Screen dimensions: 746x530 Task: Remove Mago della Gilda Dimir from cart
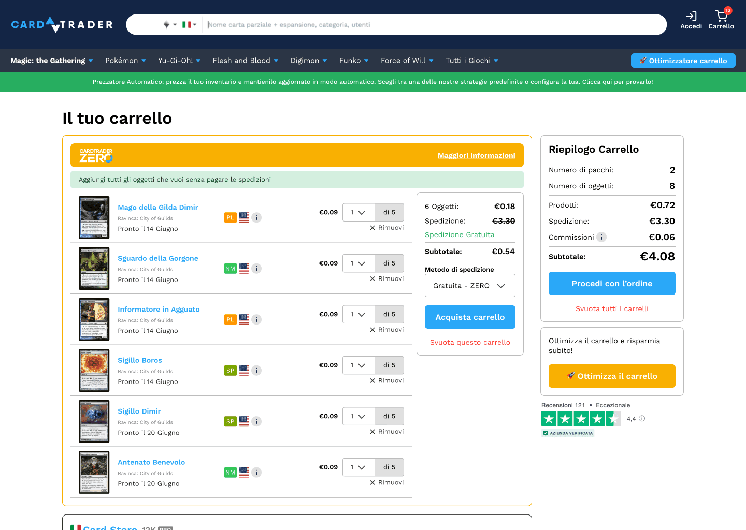coord(386,228)
